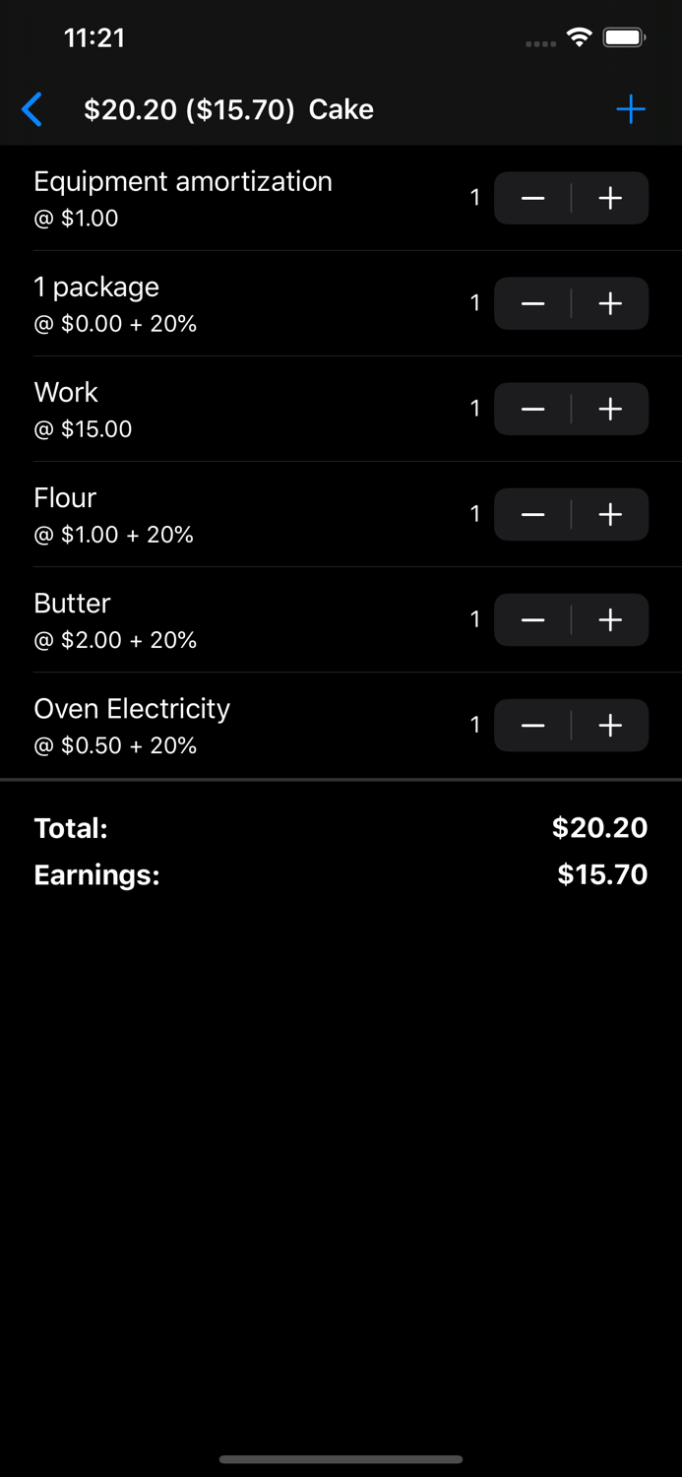This screenshot has width=682, height=1477.
Task: Tap the Wi-Fi icon in status bar
Action: point(580,36)
